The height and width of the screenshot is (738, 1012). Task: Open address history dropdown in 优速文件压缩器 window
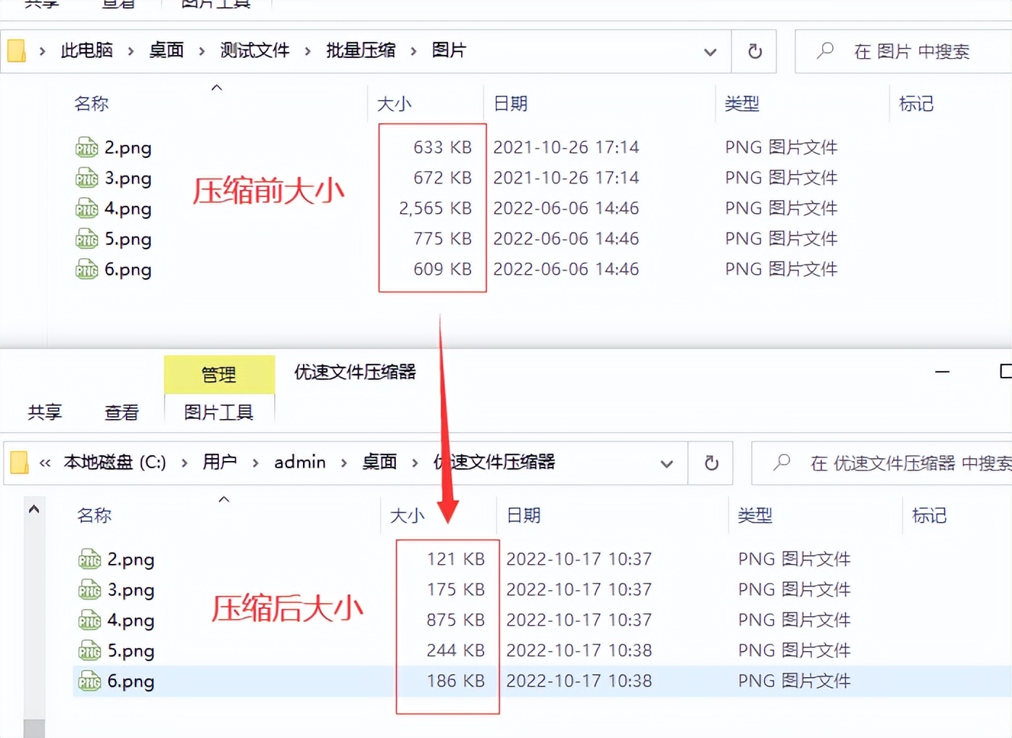(x=667, y=463)
